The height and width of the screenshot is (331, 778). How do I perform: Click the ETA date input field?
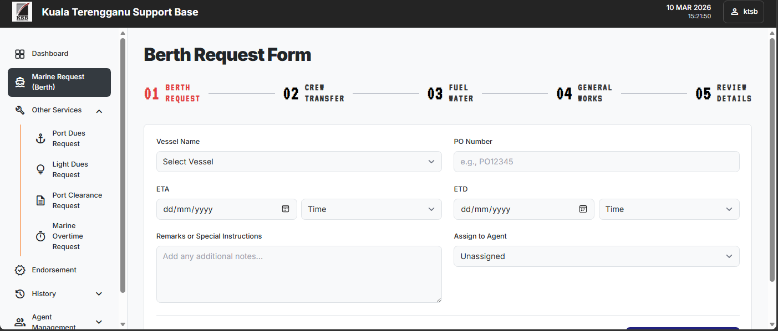pos(227,209)
